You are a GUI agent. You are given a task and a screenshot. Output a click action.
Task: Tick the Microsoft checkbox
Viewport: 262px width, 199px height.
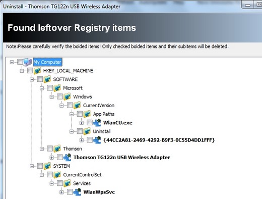click(50, 88)
